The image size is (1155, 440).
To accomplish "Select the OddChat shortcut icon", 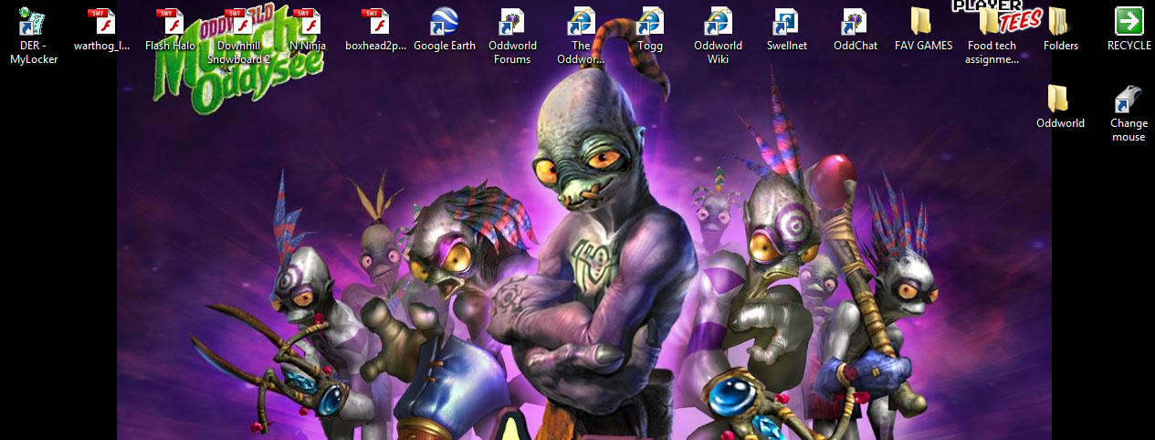I will coord(855,22).
